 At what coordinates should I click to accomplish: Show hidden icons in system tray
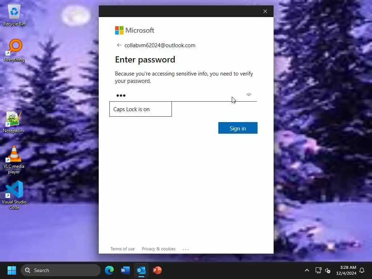pyautogui.click(x=307, y=270)
